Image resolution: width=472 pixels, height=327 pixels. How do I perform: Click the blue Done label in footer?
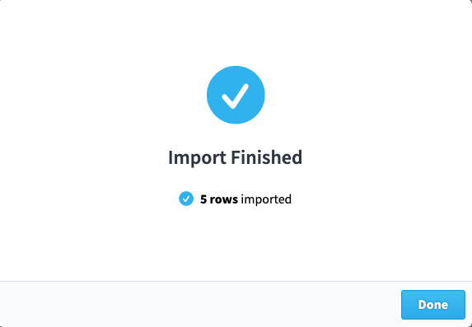click(x=432, y=305)
